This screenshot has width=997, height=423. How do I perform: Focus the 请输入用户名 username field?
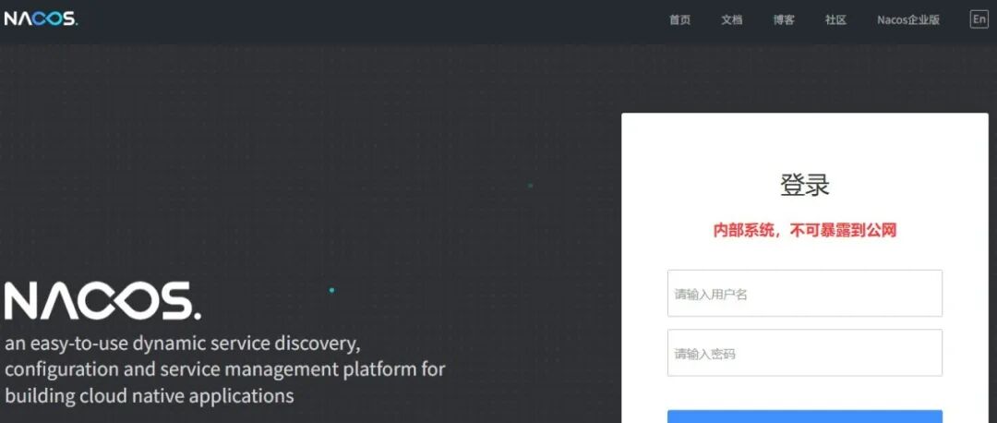(x=805, y=294)
